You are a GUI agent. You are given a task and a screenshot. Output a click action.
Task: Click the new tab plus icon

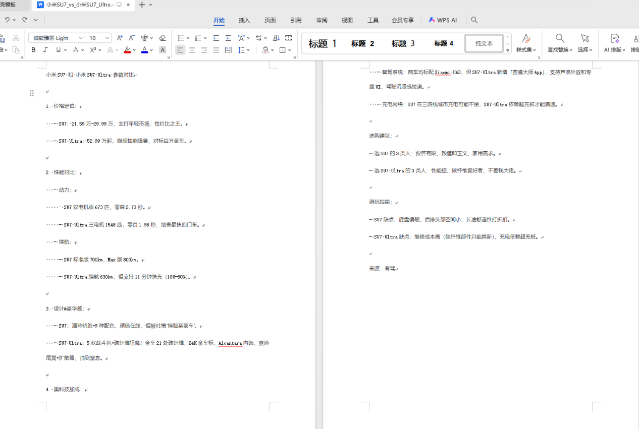tap(142, 5)
